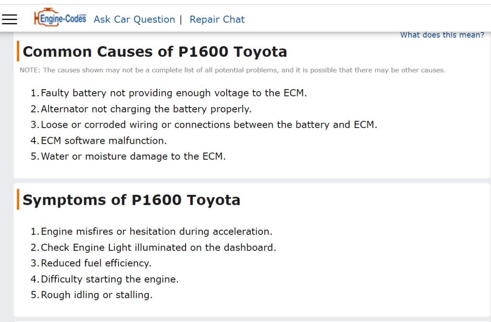Click the 'What does this mean?' link
The width and height of the screenshot is (491, 322).
coord(442,34)
